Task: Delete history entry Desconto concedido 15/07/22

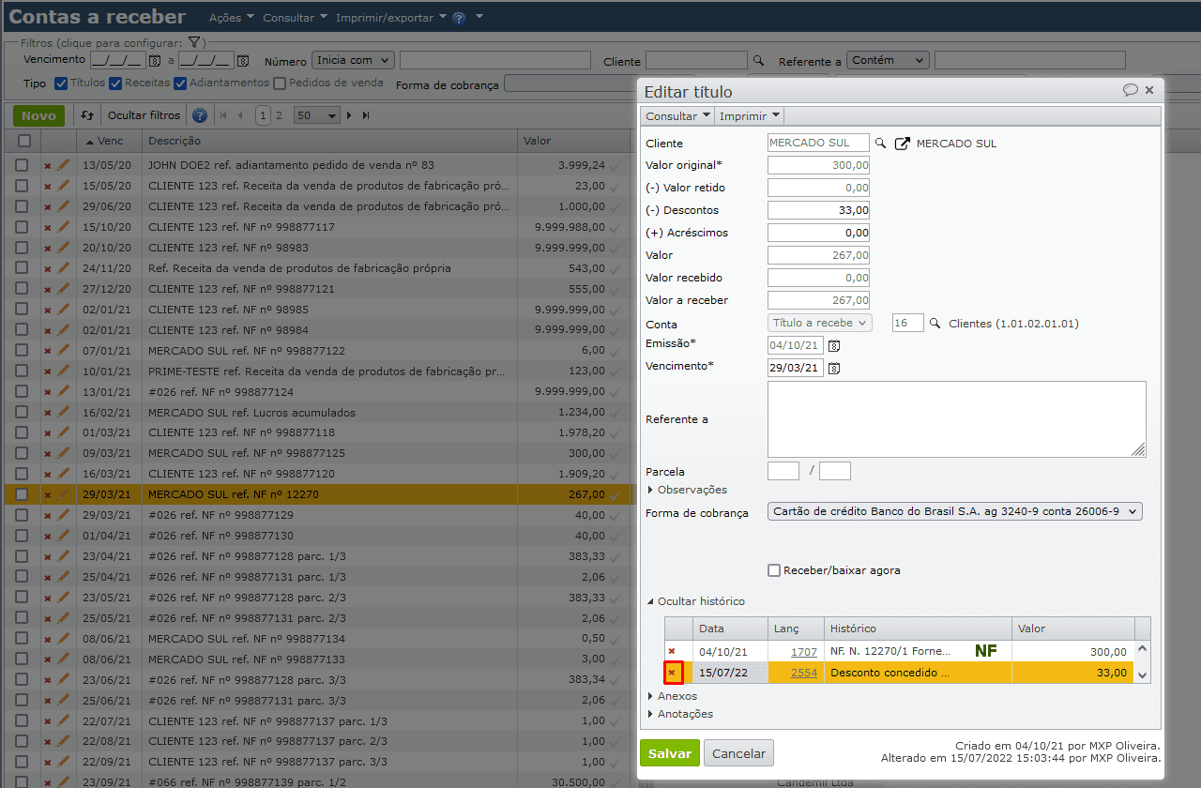Action: (x=672, y=672)
